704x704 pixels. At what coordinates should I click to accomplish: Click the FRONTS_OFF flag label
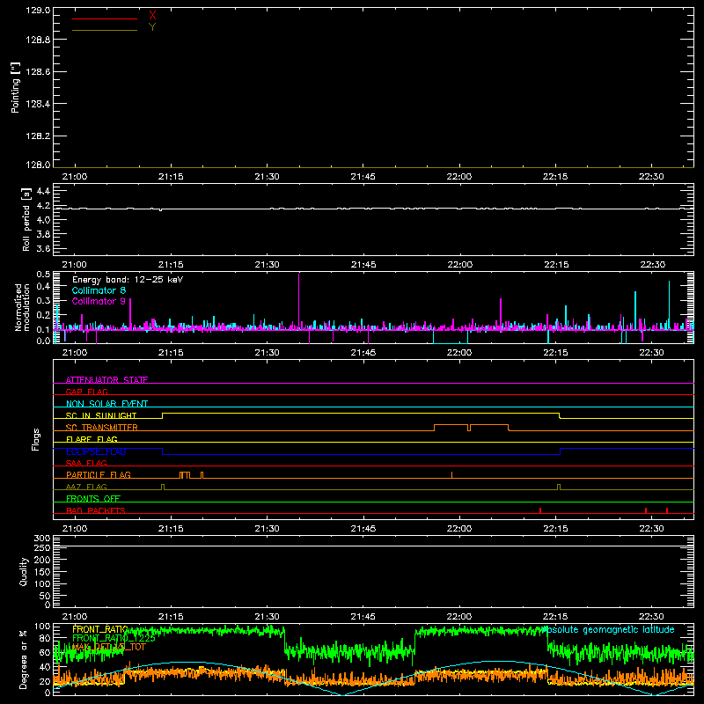[93, 499]
